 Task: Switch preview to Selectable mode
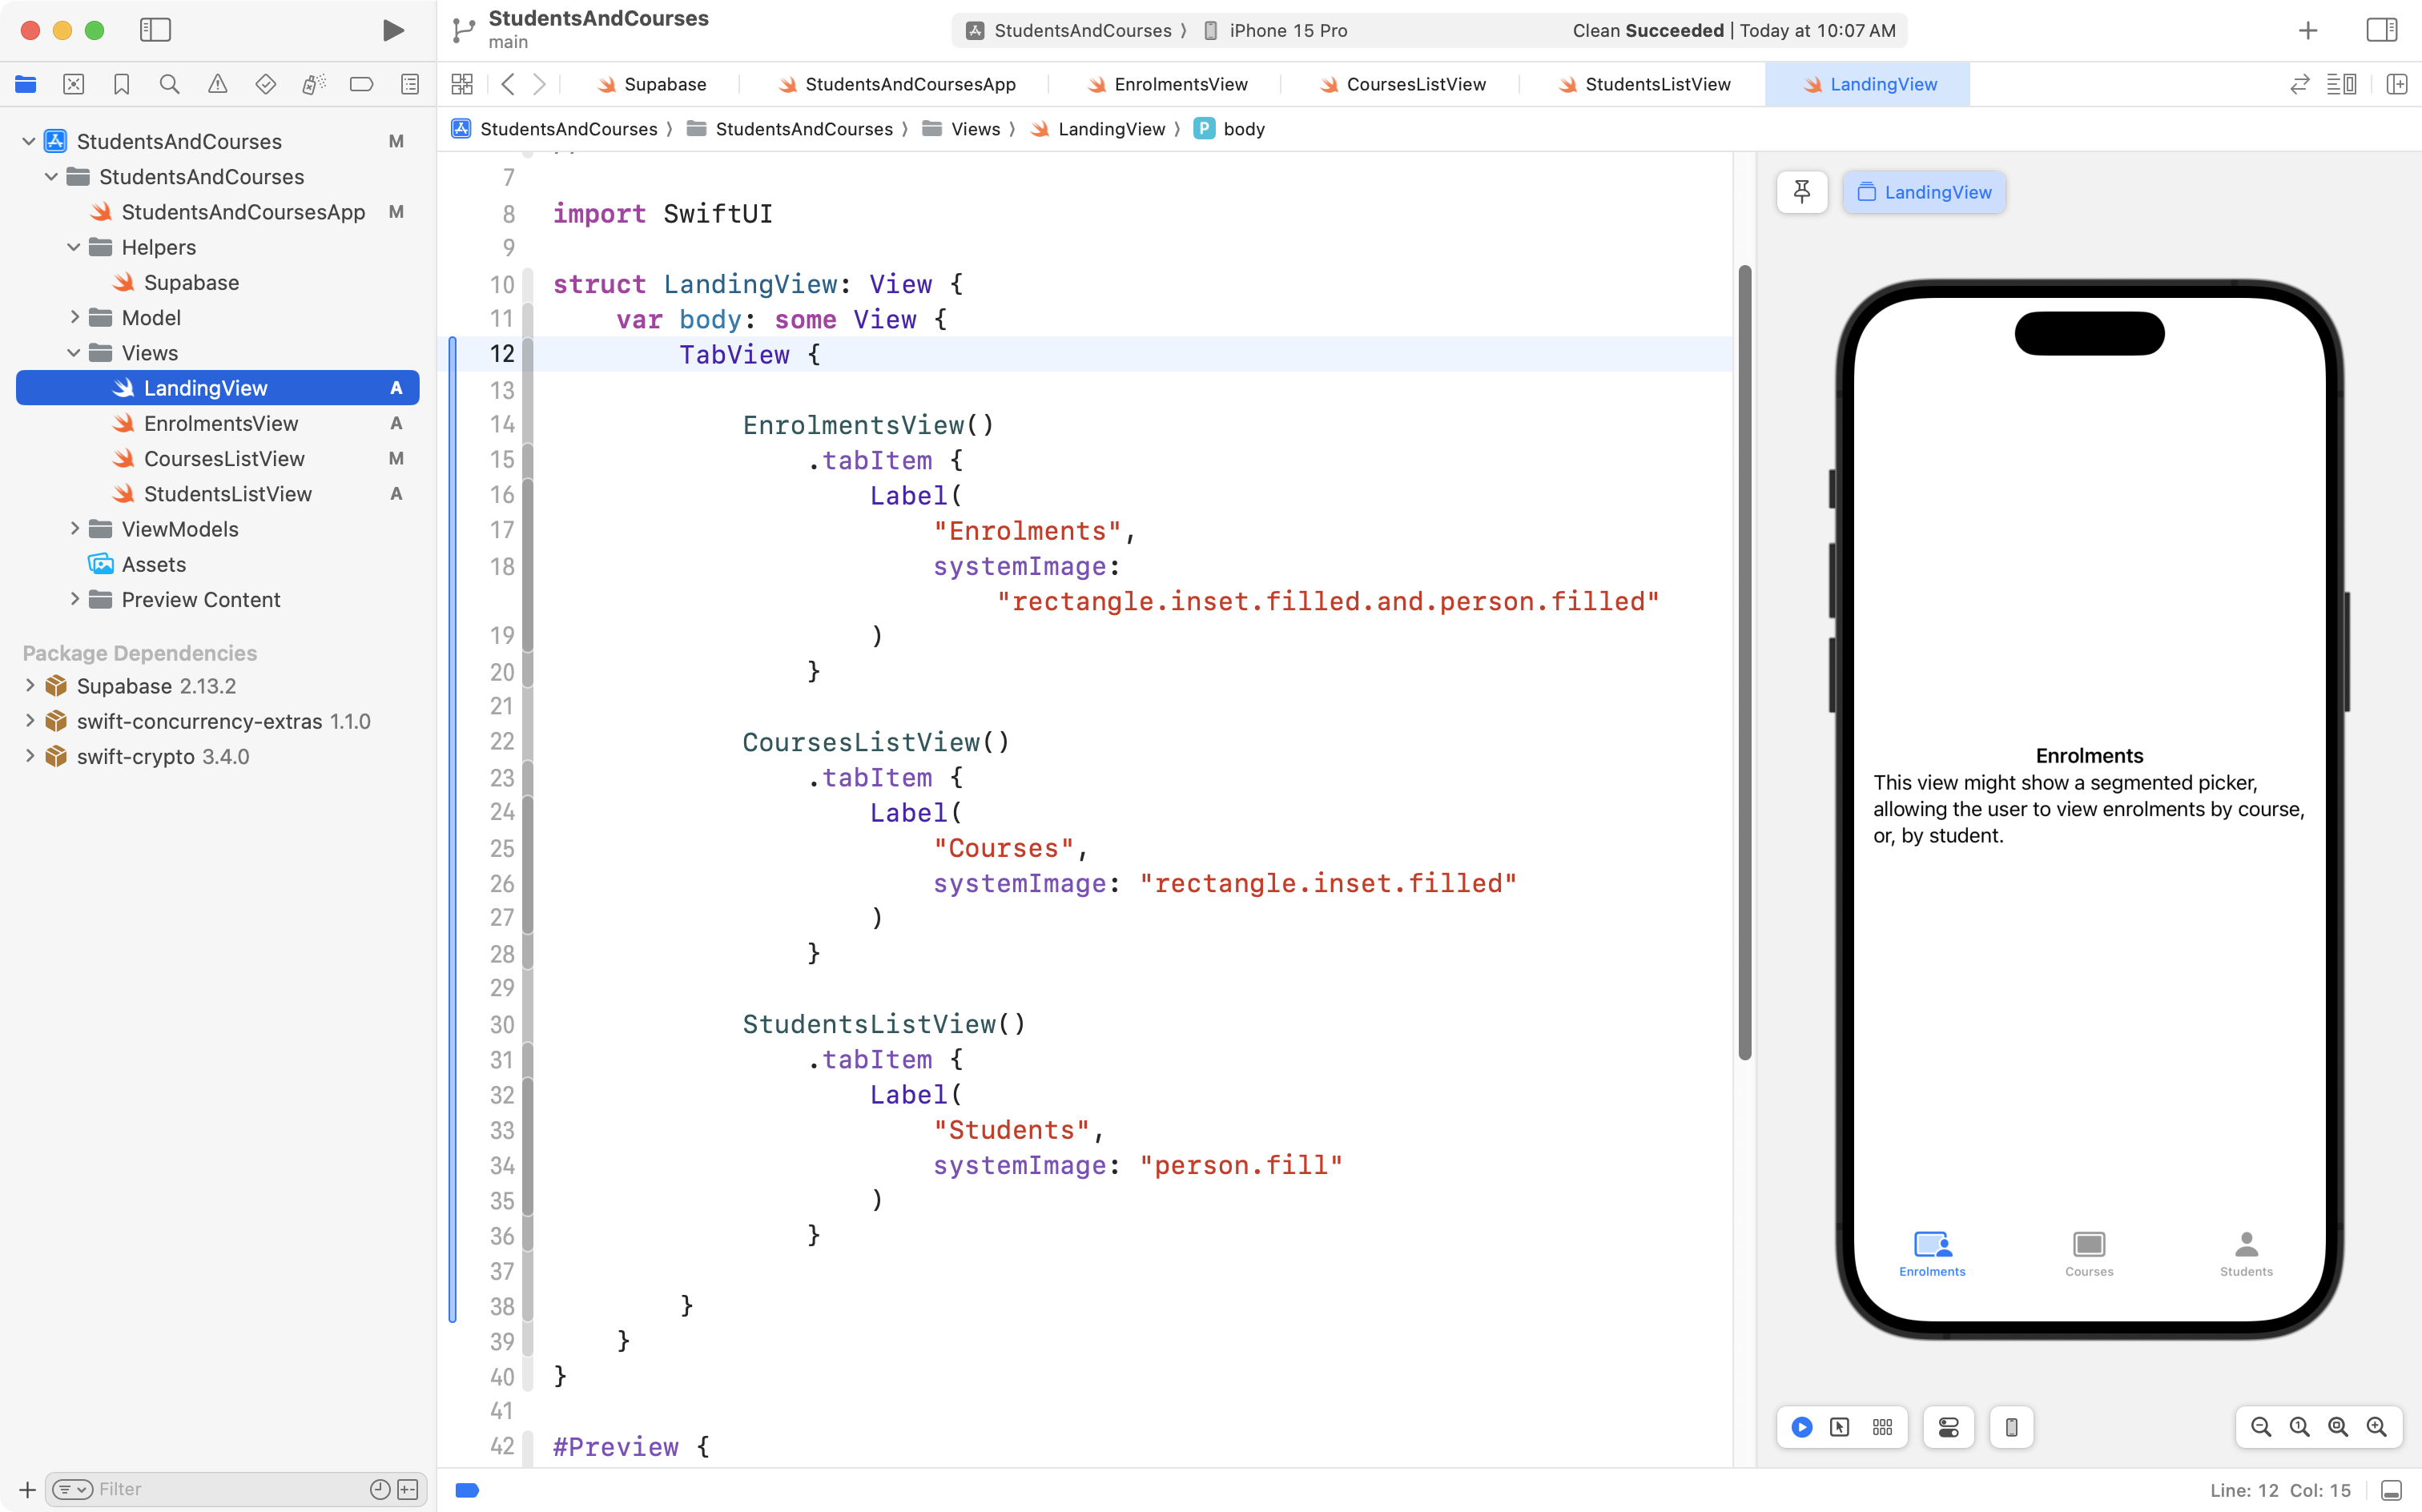(1839, 1427)
